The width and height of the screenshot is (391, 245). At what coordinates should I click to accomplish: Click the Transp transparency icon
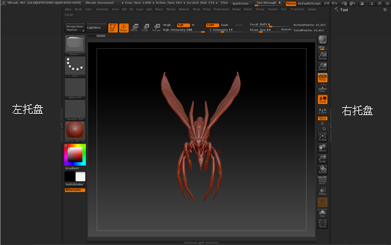point(323,191)
